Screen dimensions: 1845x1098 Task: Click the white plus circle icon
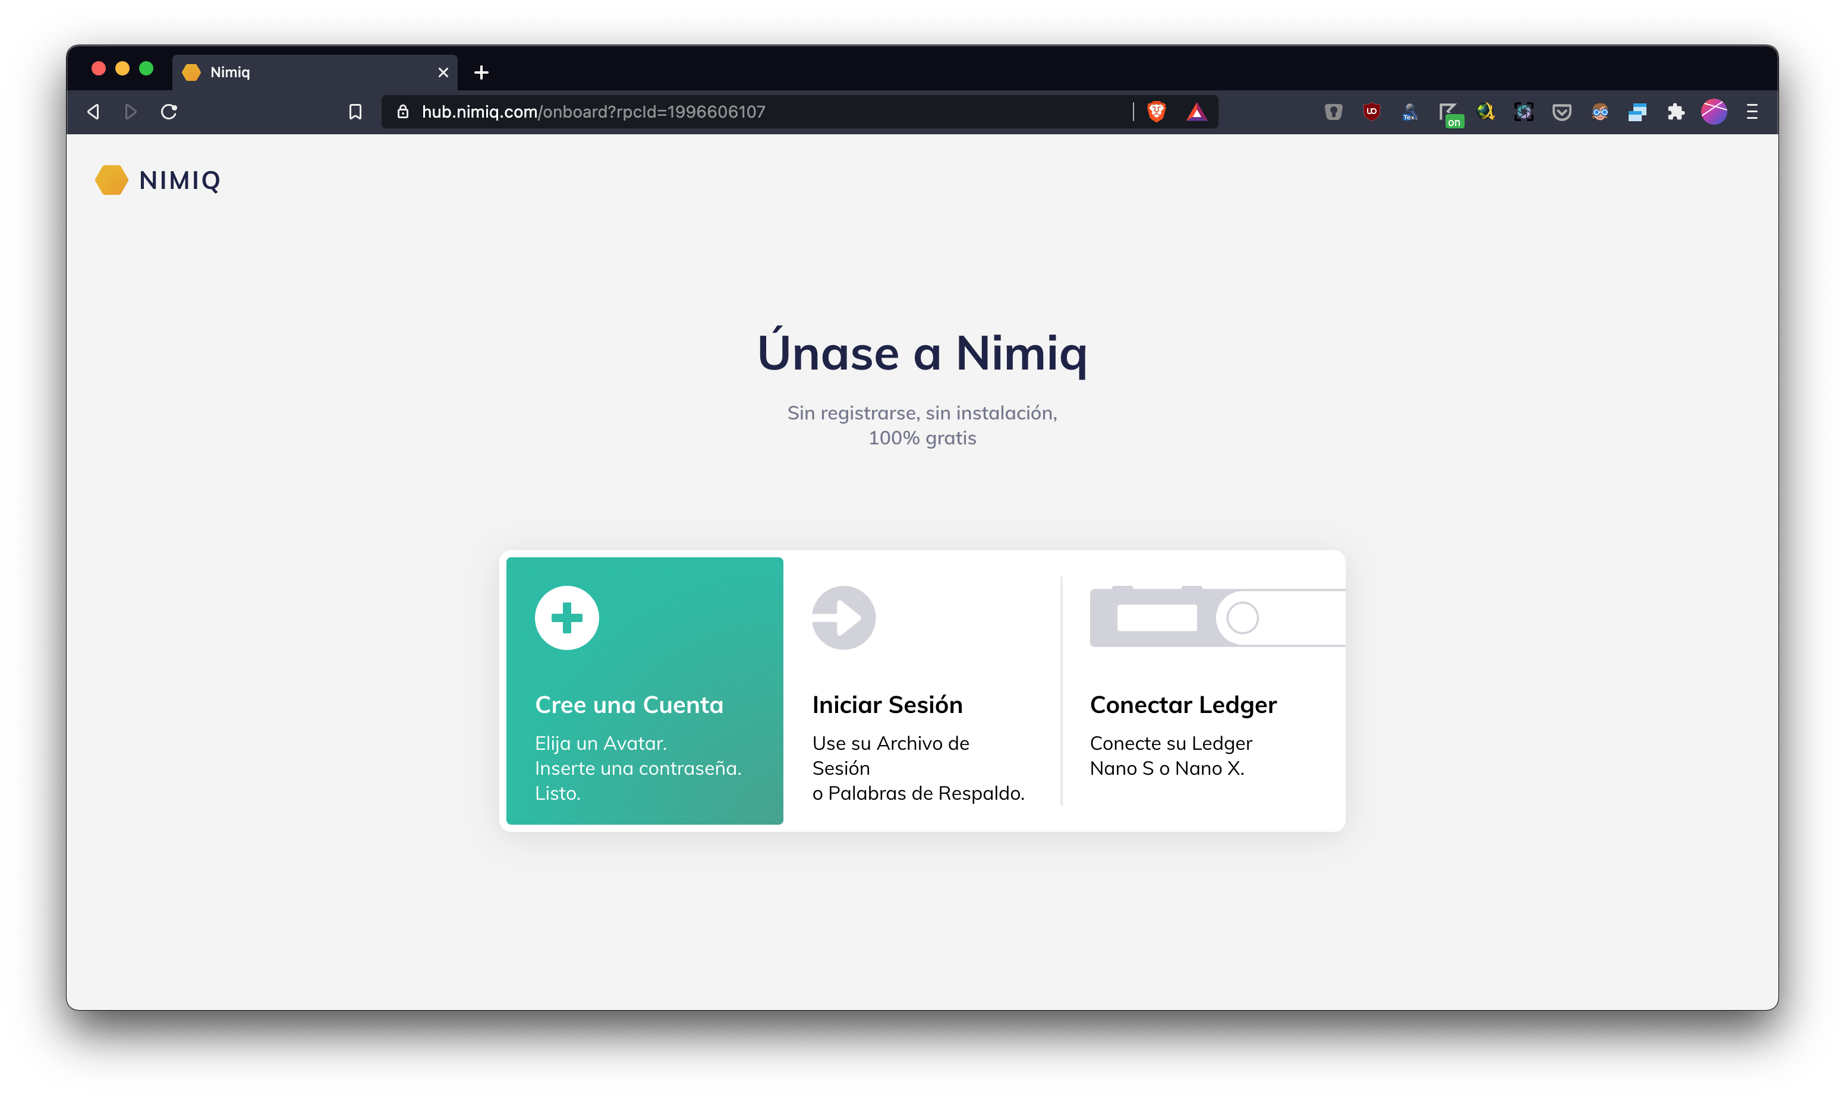[x=567, y=618]
